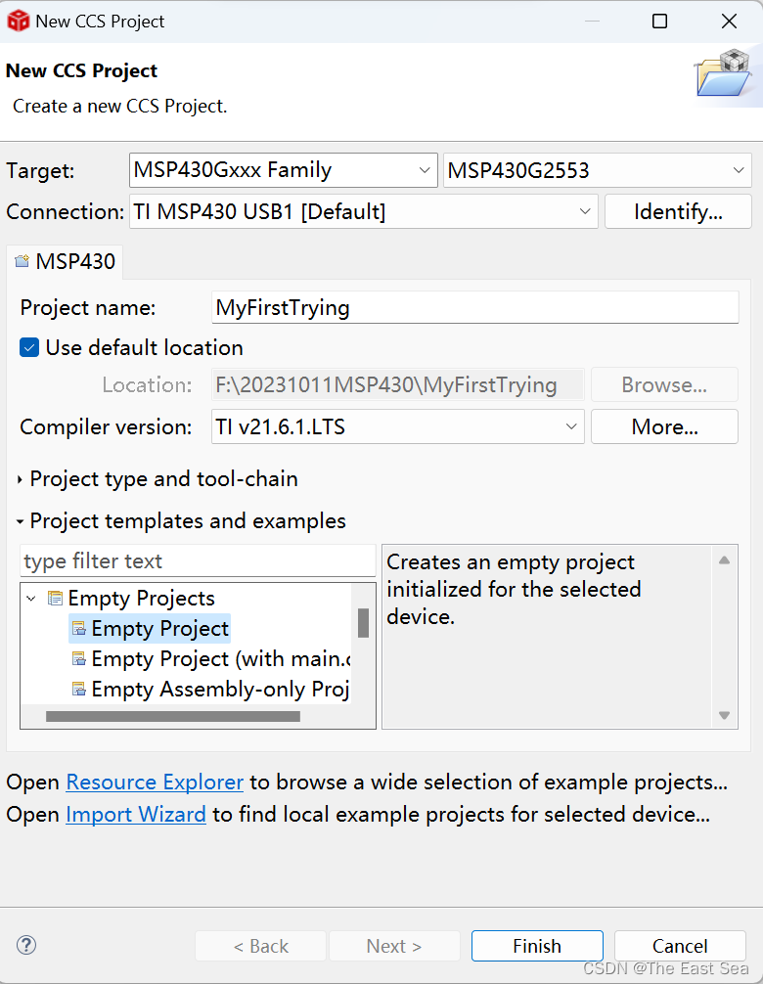Open the Resource Explorer link

point(155,782)
